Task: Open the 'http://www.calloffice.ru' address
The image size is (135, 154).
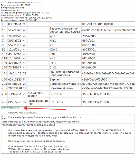Action: click(x=56, y=149)
